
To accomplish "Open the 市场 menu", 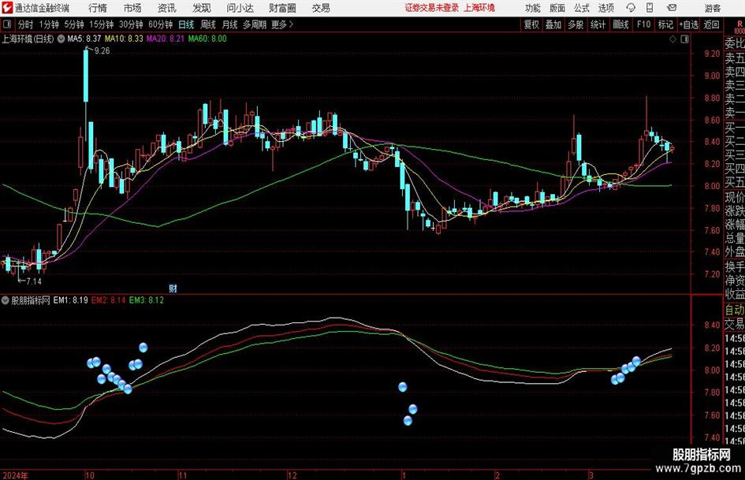I will pyautogui.click(x=132, y=8).
